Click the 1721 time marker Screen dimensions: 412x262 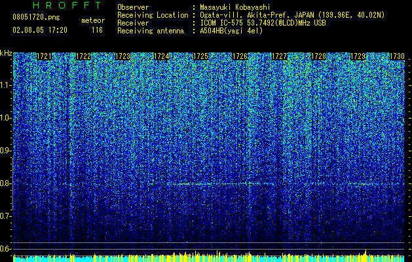[44, 56]
